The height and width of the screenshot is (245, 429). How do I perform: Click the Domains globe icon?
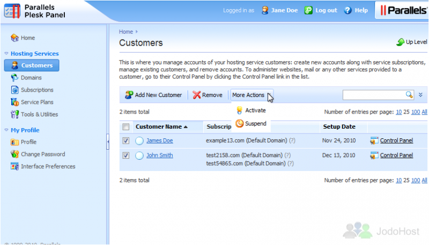(14, 78)
